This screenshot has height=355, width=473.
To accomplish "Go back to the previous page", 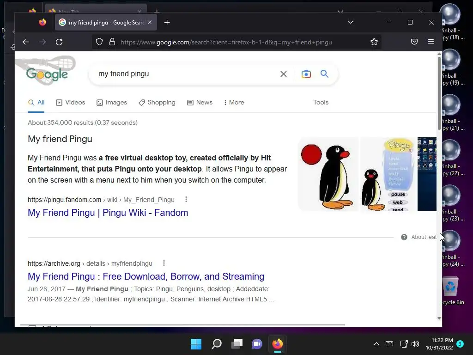I will click(26, 42).
